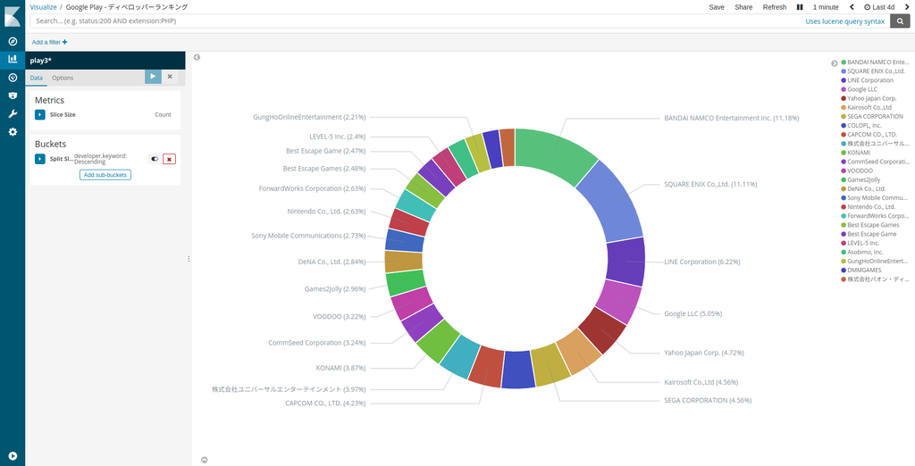Click the KONAMI (3.87%) chart label
The image size is (915, 466).
pyautogui.click(x=340, y=368)
